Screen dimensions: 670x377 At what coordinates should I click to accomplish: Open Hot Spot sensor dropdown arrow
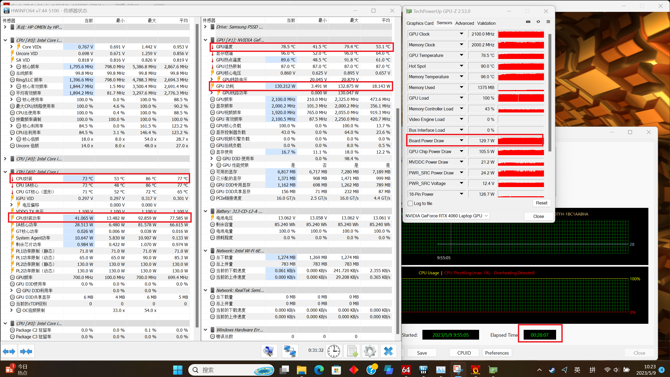pos(461,66)
